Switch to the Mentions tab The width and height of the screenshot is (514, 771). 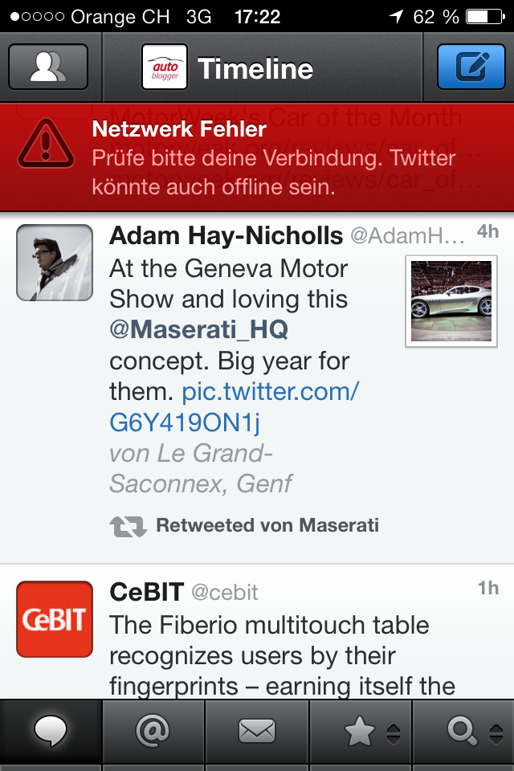pyautogui.click(x=153, y=729)
